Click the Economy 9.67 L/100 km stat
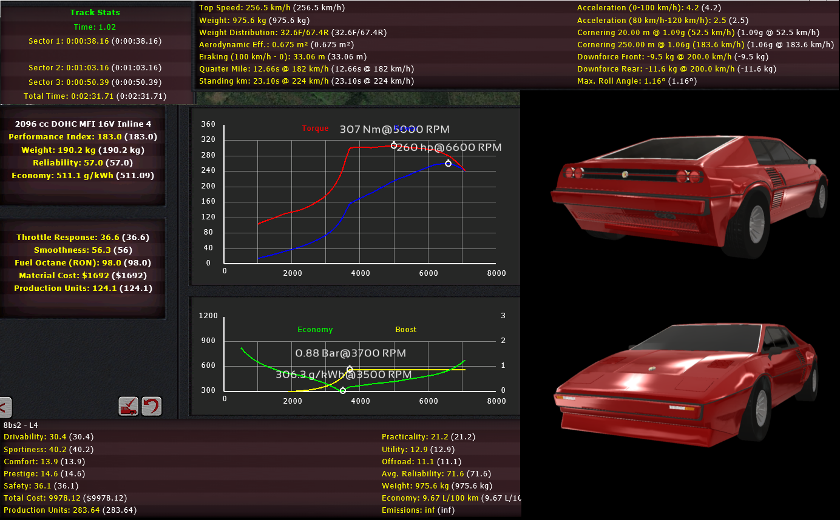840x520 pixels. 451,498
